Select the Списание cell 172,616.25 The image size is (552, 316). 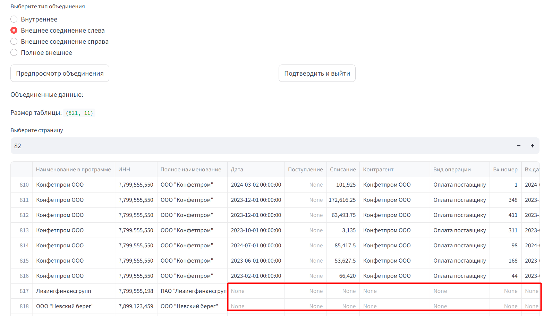click(342, 200)
